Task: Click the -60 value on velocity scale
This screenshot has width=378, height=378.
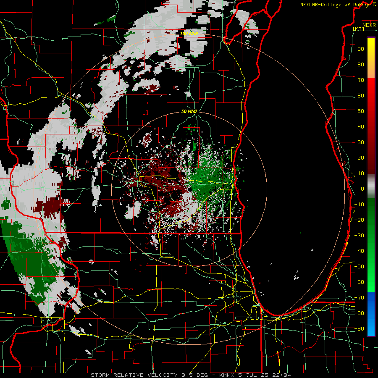Action: pos(359,282)
